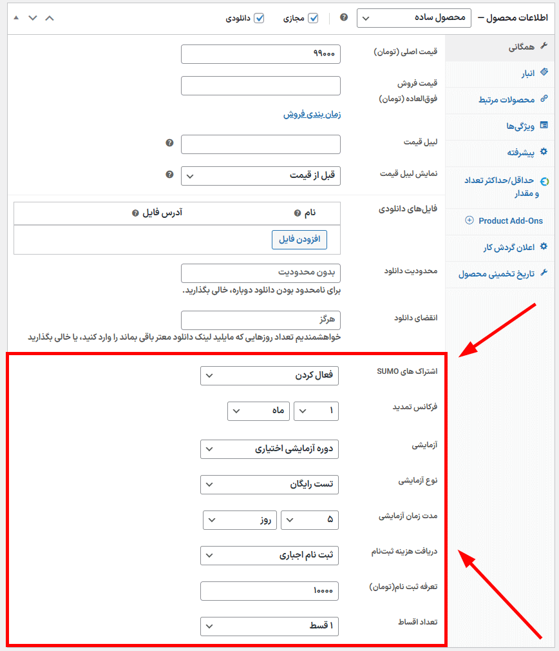Open the ویژگی‌ها tab
Screen dimensions: 559x651
click(500, 126)
